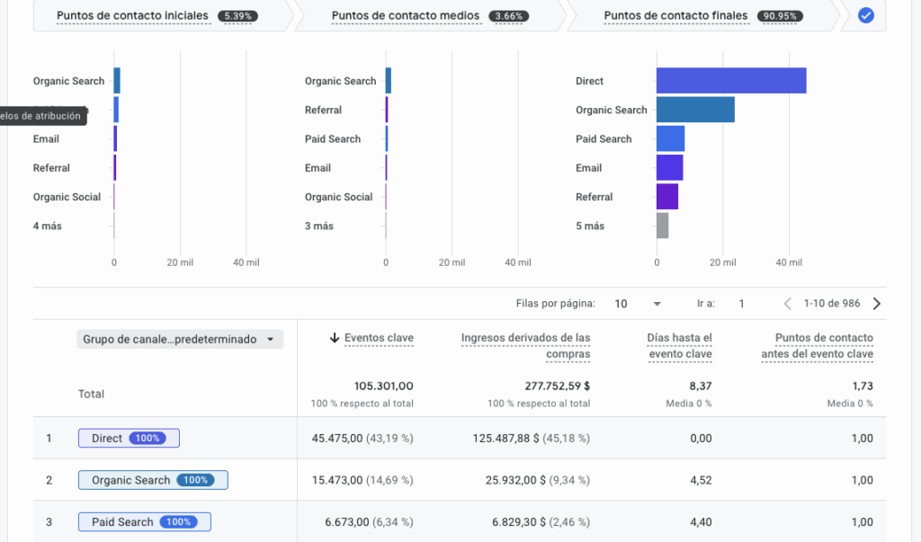Edit the 'Ir a' page number field
921x542 pixels.
(741, 304)
